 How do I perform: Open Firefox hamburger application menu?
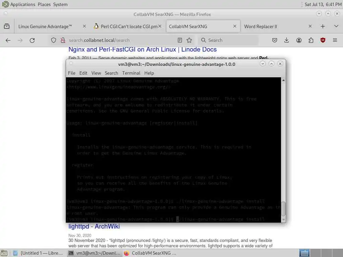[x=335, y=40]
